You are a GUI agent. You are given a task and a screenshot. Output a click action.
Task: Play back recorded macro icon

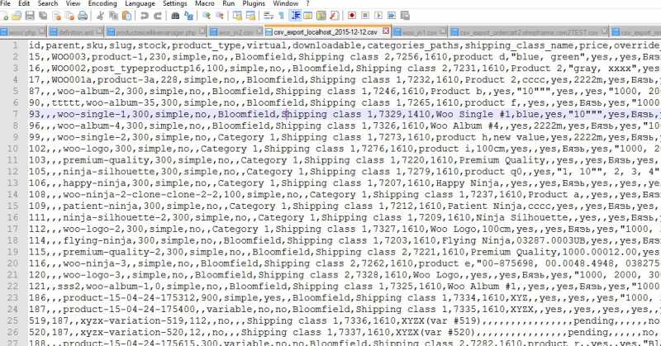(378, 16)
